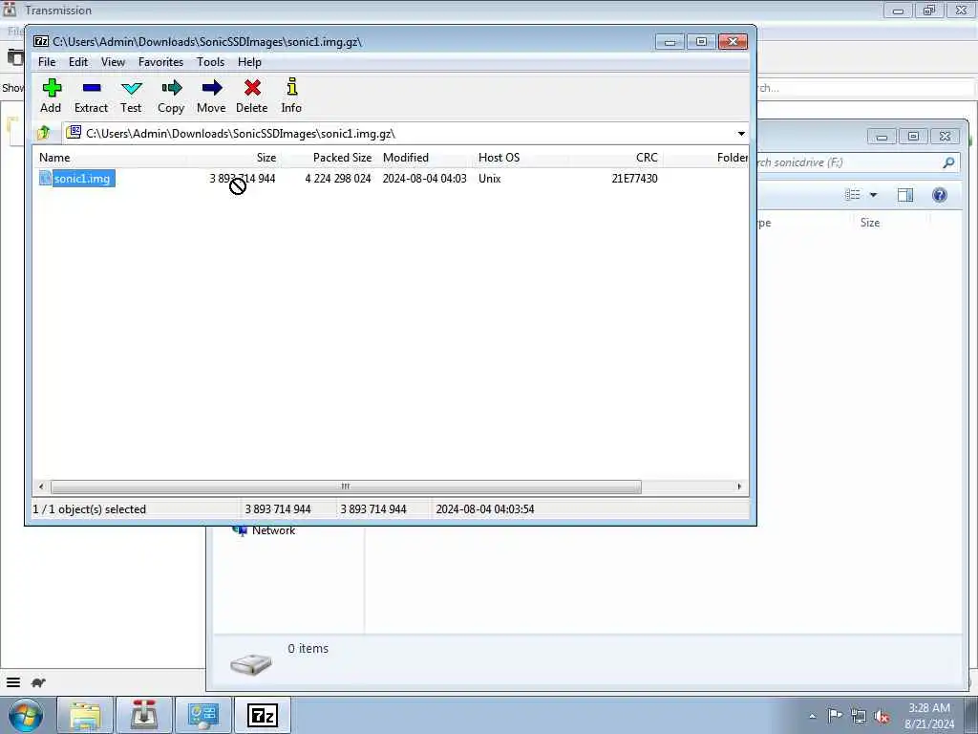This screenshot has height=734, width=978.
Task: Select Network in Explorer navigation pane
Action: 273,530
